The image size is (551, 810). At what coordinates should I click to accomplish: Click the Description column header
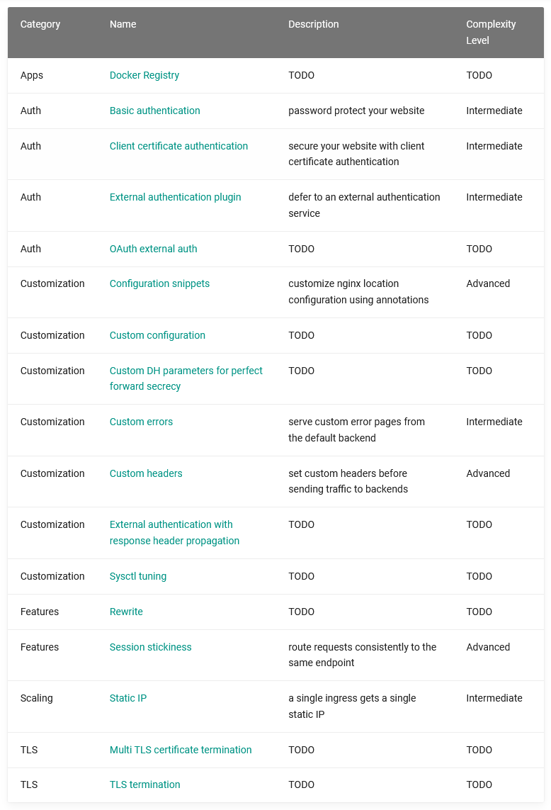314,24
